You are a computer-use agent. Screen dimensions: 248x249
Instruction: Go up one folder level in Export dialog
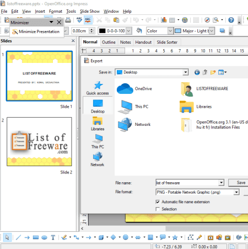point(205,72)
